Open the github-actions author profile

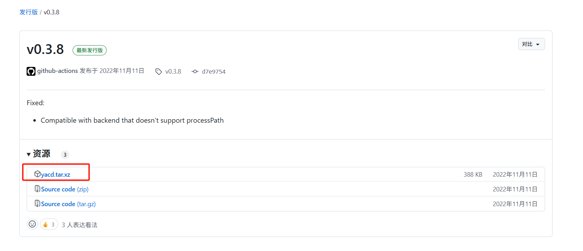coord(58,71)
